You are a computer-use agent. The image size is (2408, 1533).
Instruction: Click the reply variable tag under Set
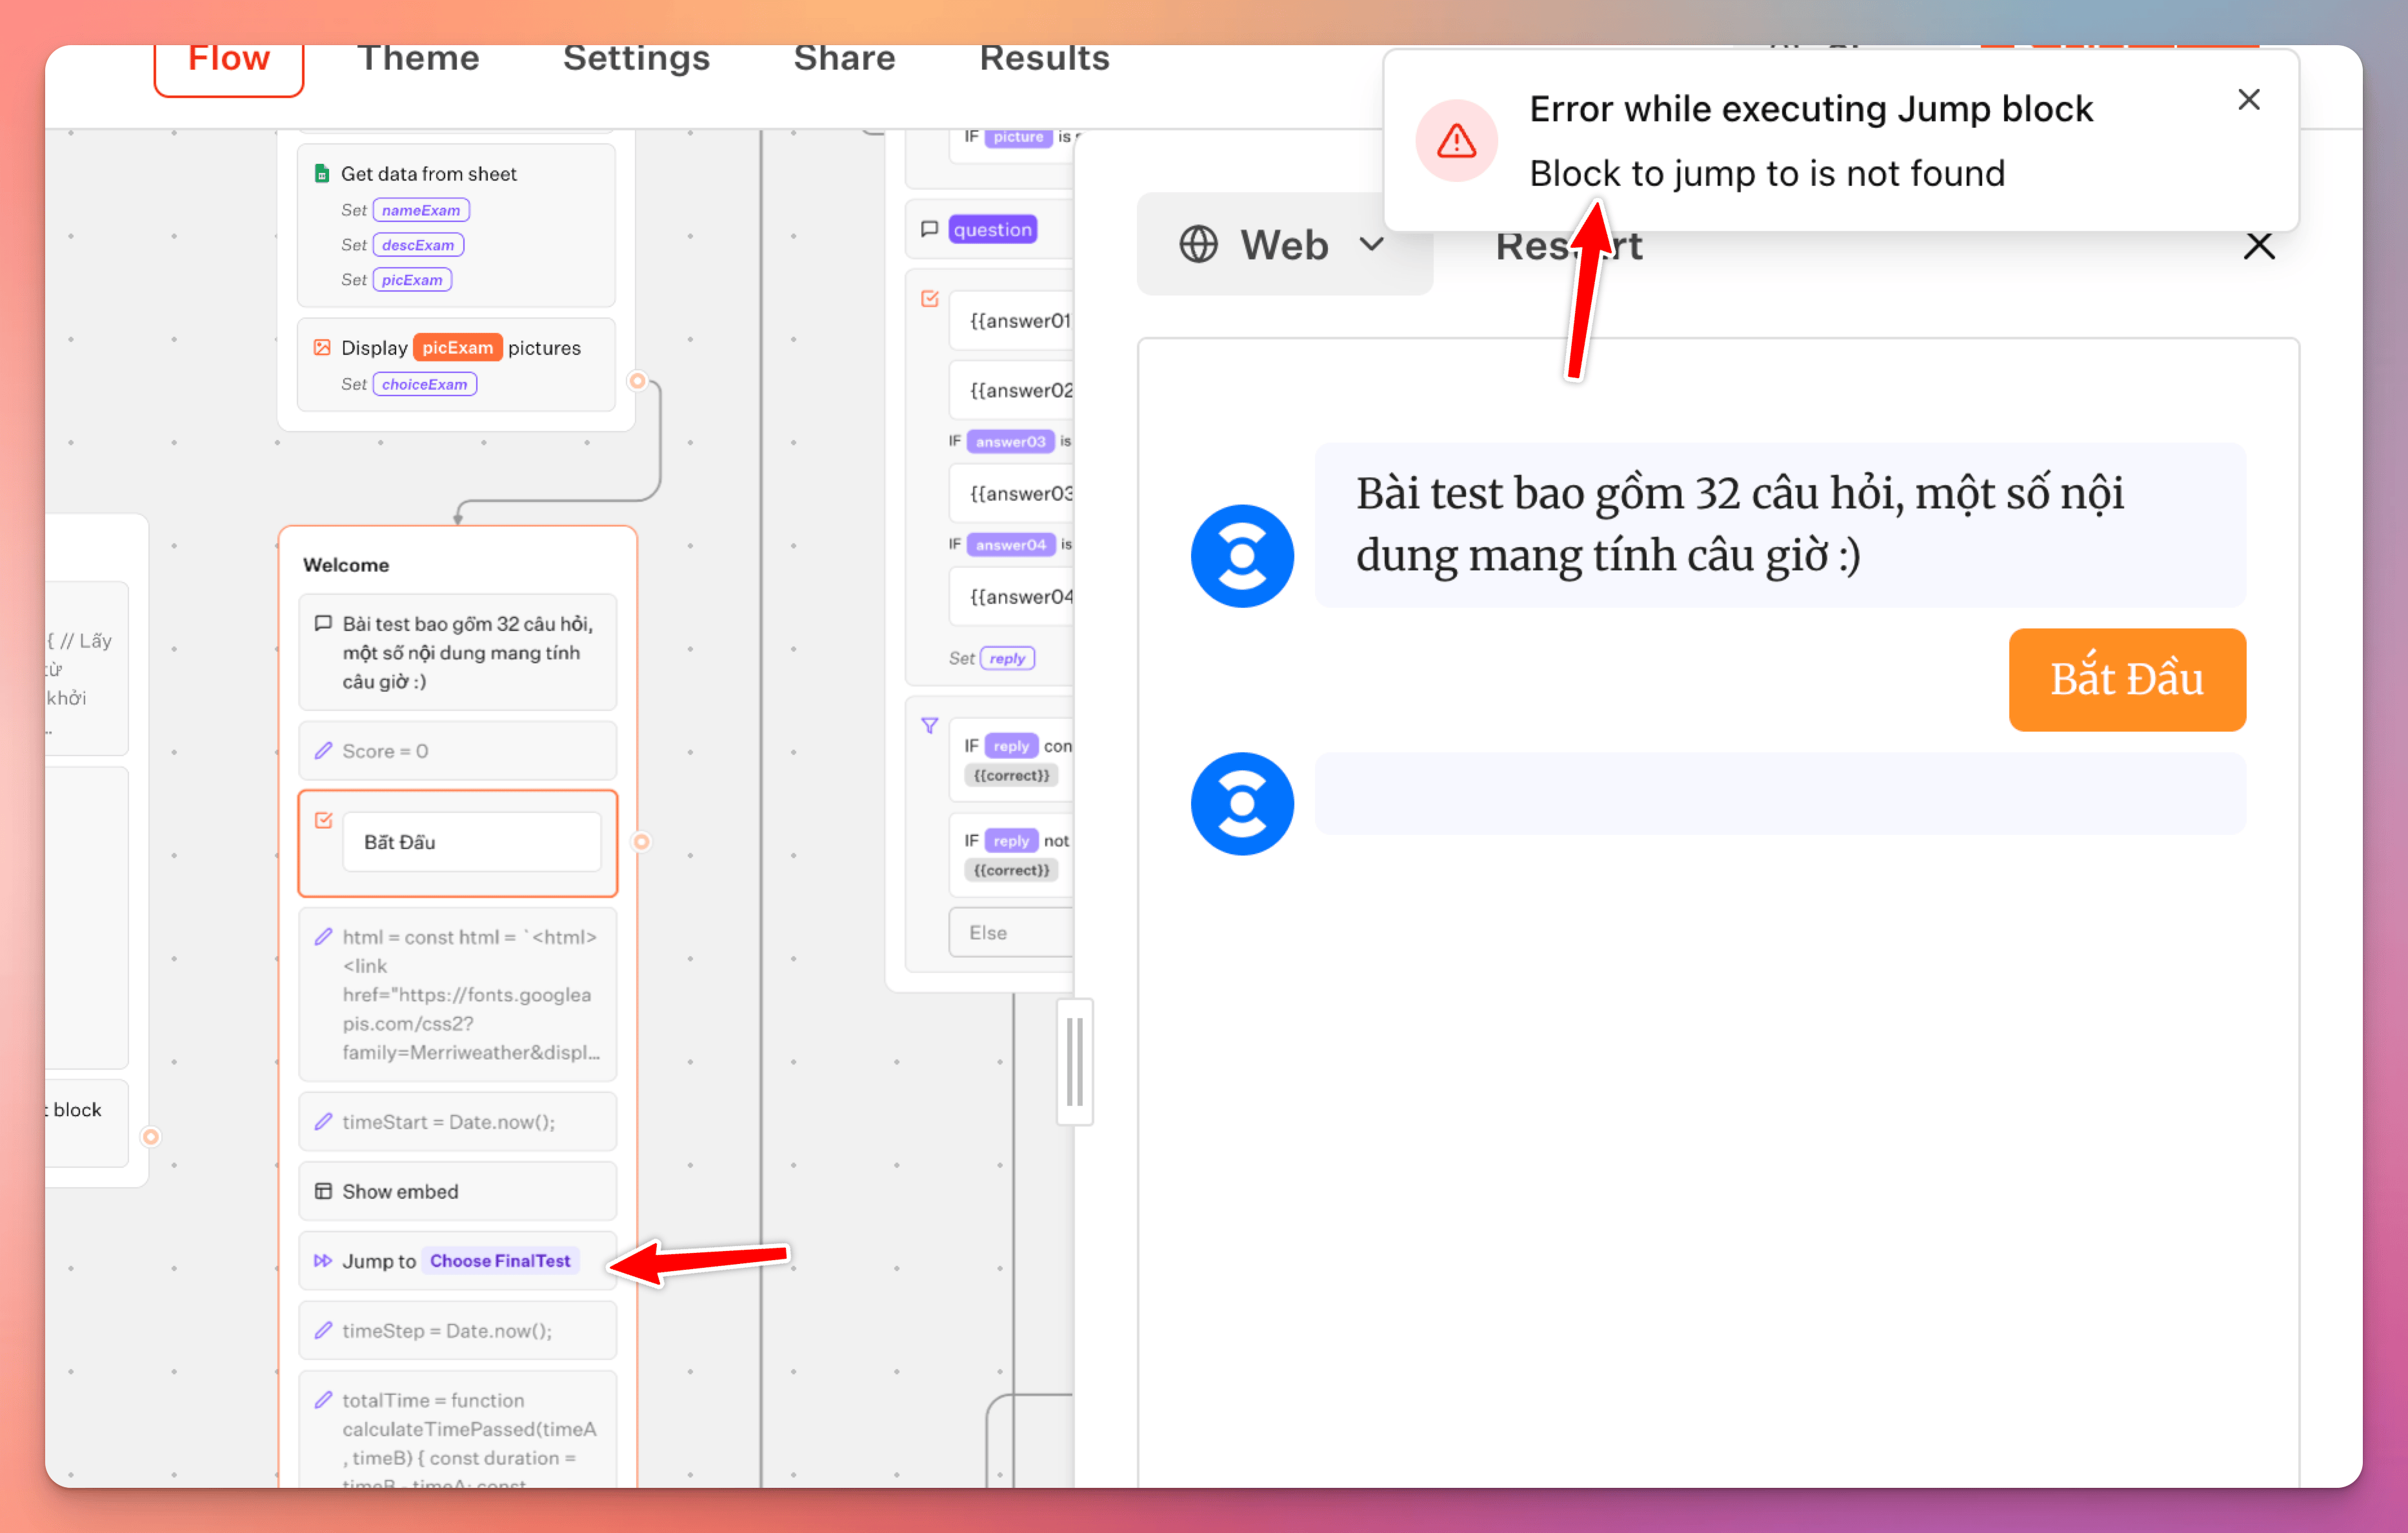coord(1008,658)
